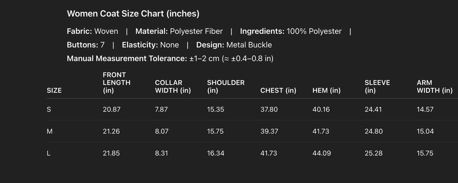
Task: Click the 39.37 chest value
Action: coord(269,131)
